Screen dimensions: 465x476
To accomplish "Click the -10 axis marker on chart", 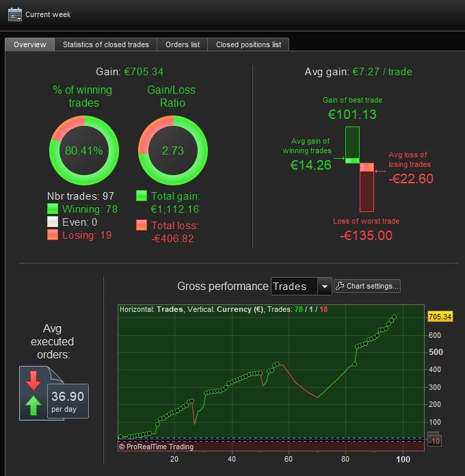I will click(434, 441).
